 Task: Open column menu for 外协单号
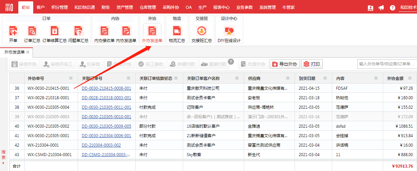[71, 78]
